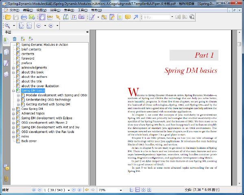
Task: Open the 文件 (File) menu
Action: (14, 10)
